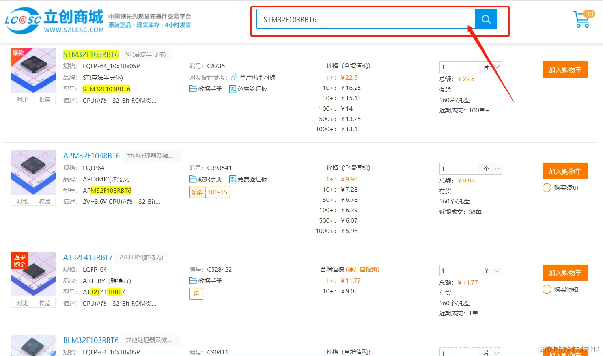This screenshot has width=603, height=356.
Task: Open the STM32F103RBT6 product title link
Action: 91,54
